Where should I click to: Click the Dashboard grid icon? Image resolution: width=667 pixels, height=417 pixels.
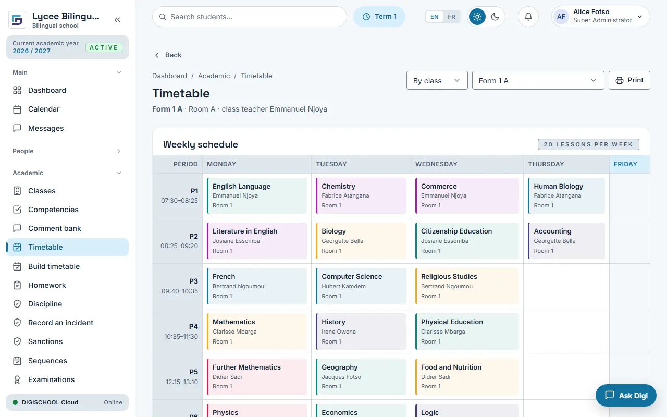pos(17,90)
